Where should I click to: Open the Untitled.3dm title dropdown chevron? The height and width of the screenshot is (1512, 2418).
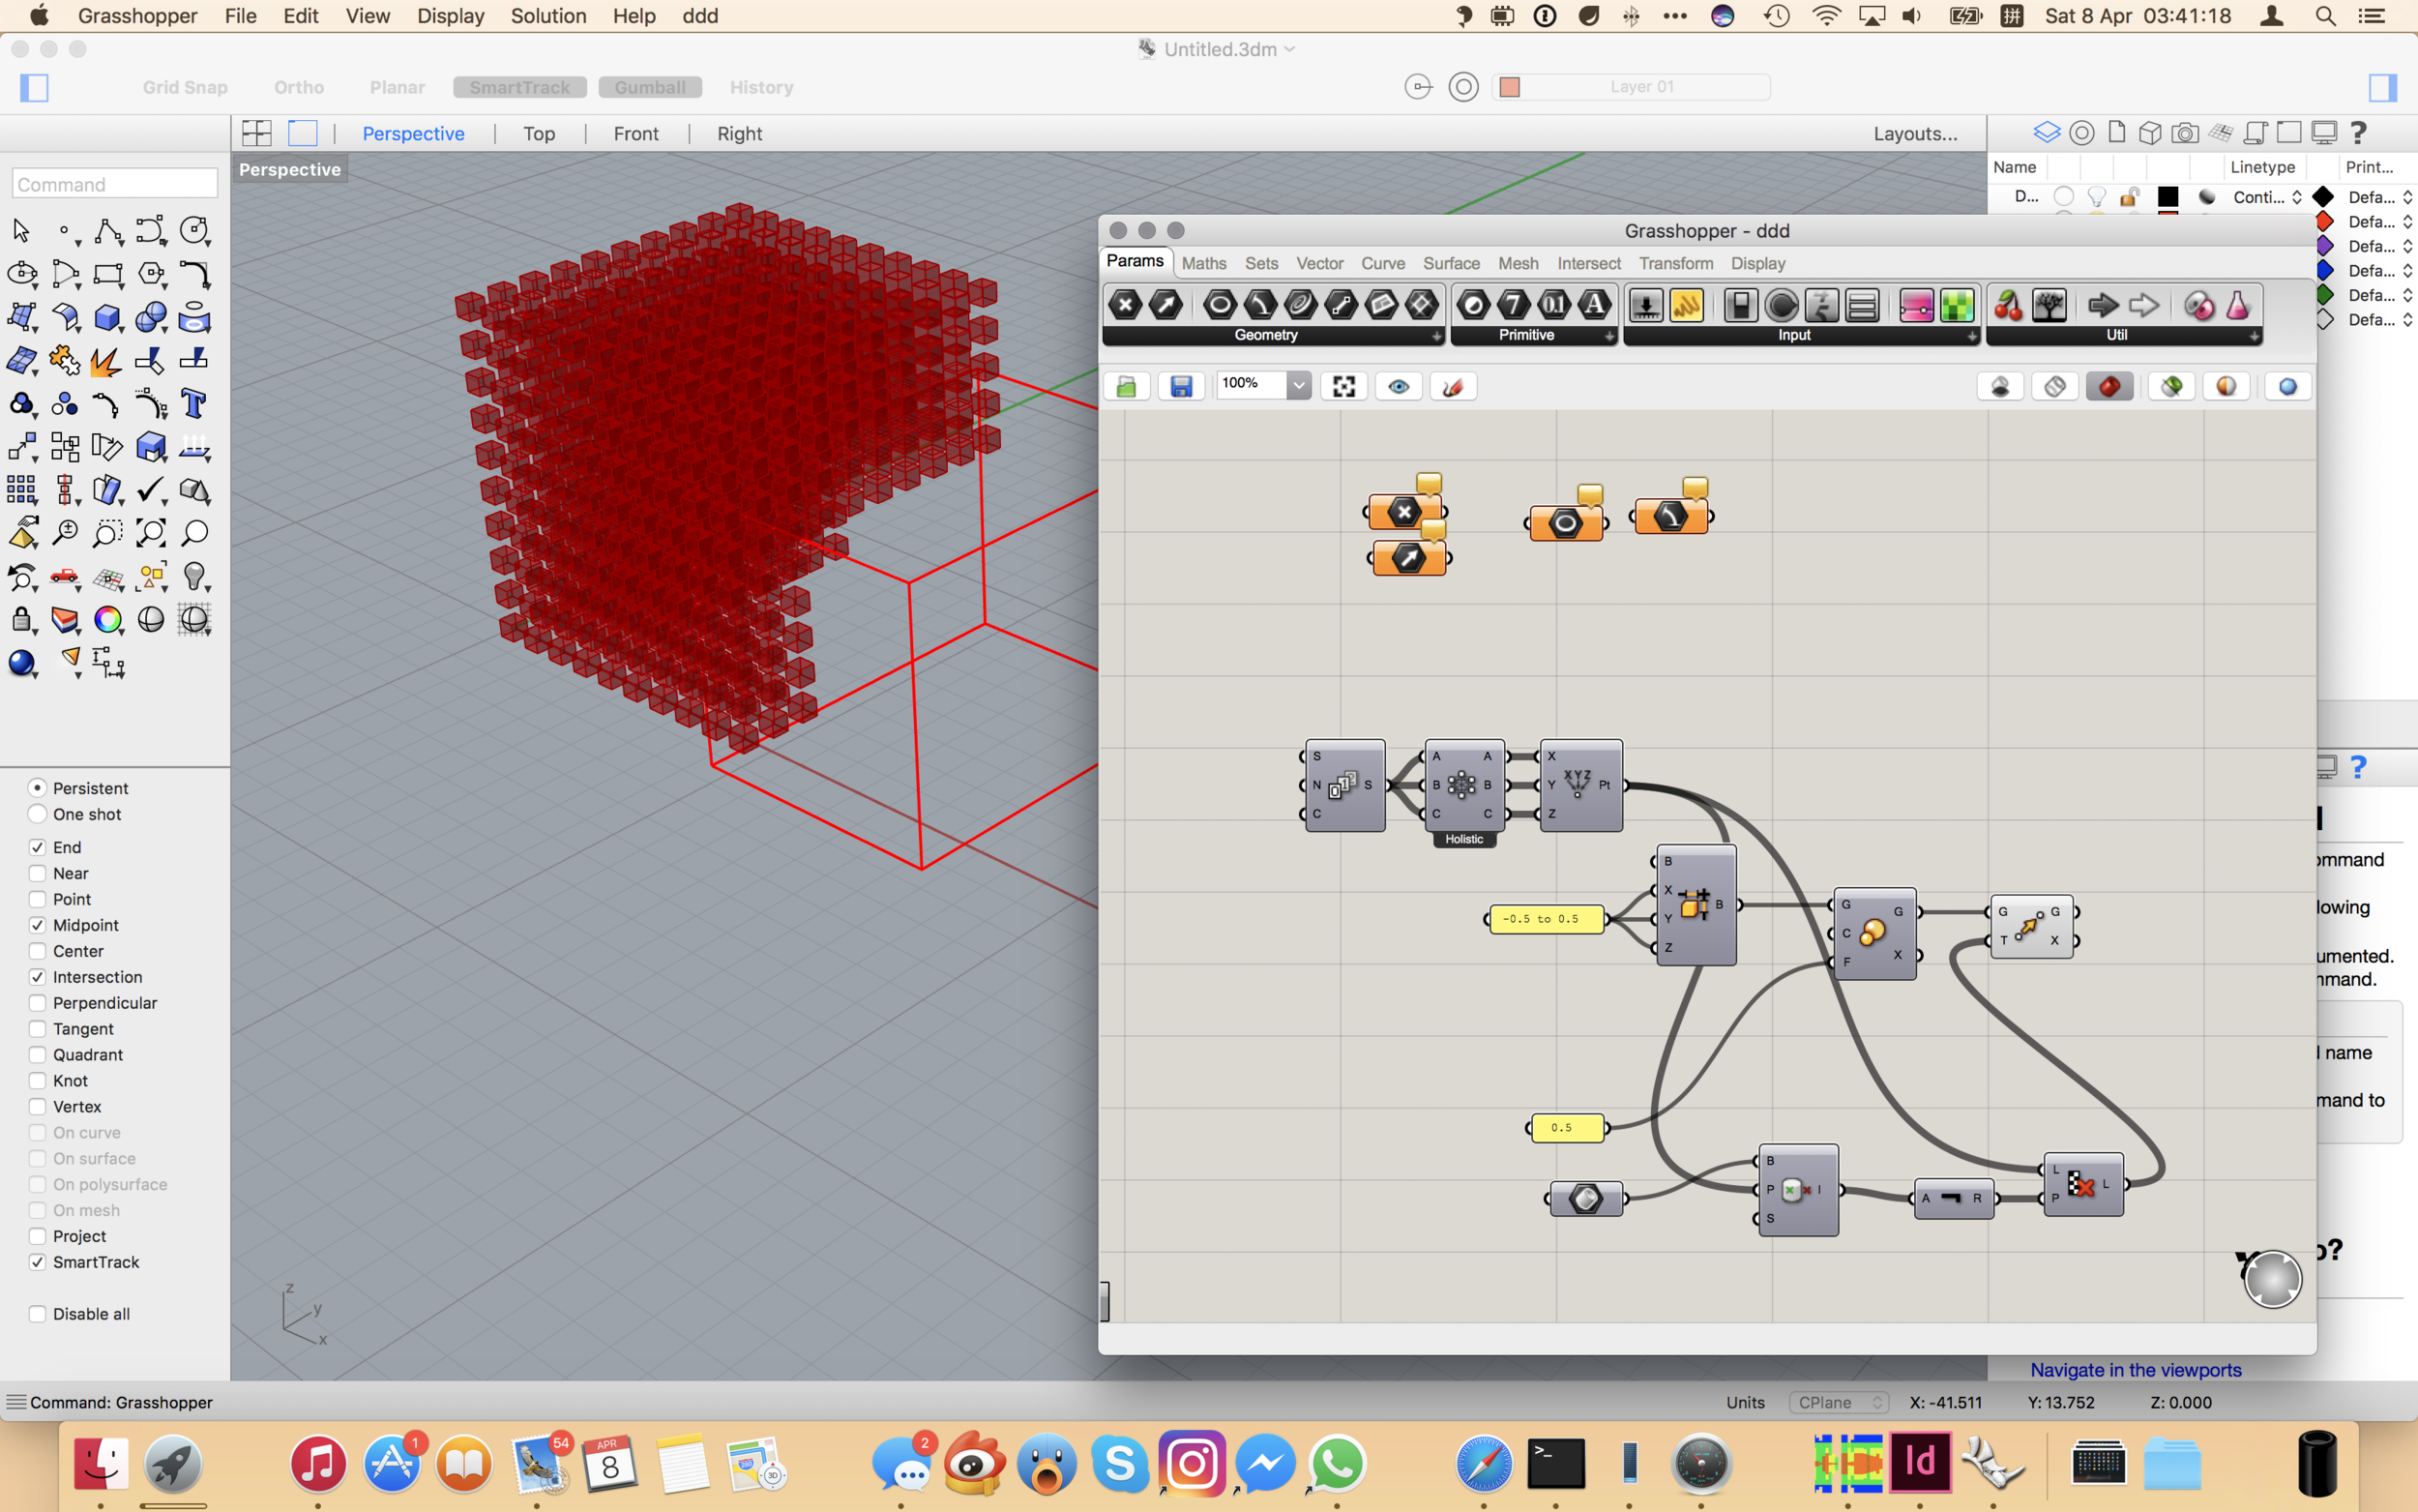click(1290, 49)
